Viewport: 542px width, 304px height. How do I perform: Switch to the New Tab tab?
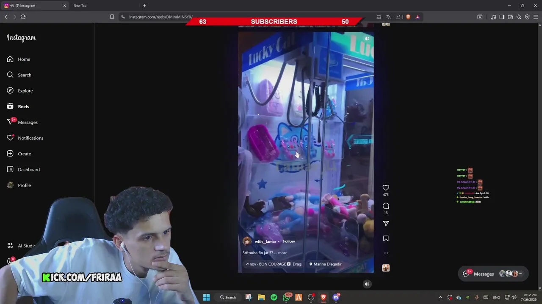click(80, 5)
